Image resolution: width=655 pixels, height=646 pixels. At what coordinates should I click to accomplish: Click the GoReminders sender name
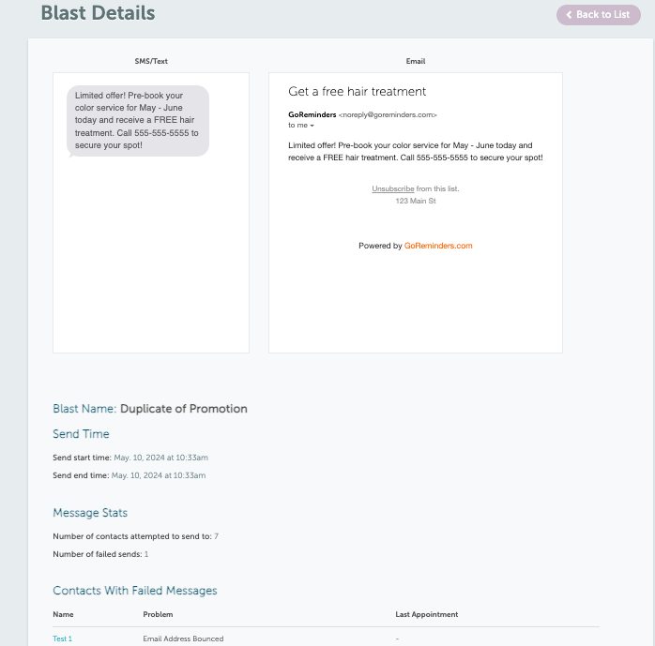312,114
